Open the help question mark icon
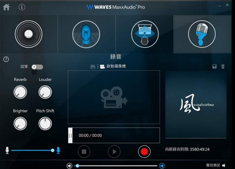 click(x=6, y=59)
